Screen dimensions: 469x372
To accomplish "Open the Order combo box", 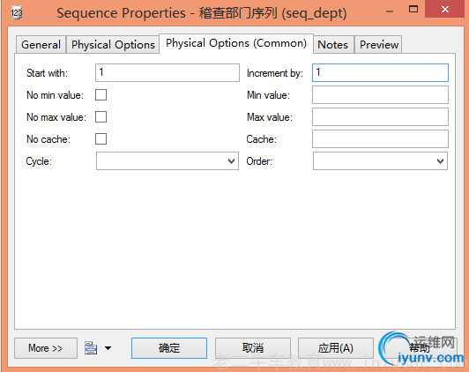I will coord(381,161).
